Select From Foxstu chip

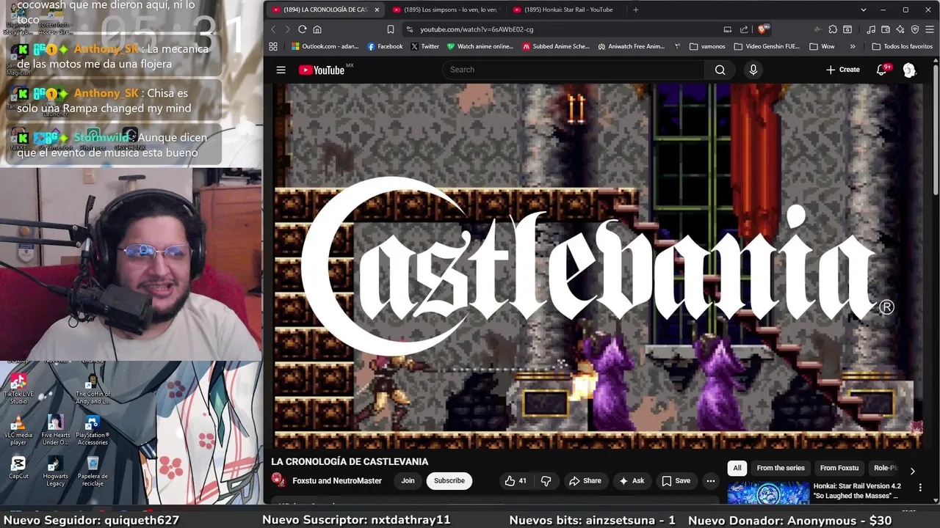pos(839,468)
